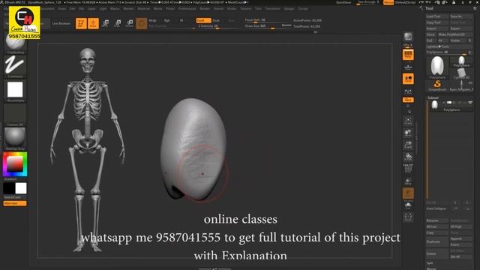Viewport: 480px width, 270px height.
Task: Enable the Rgb paint mode
Action: pyautogui.click(x=166, y=20)
